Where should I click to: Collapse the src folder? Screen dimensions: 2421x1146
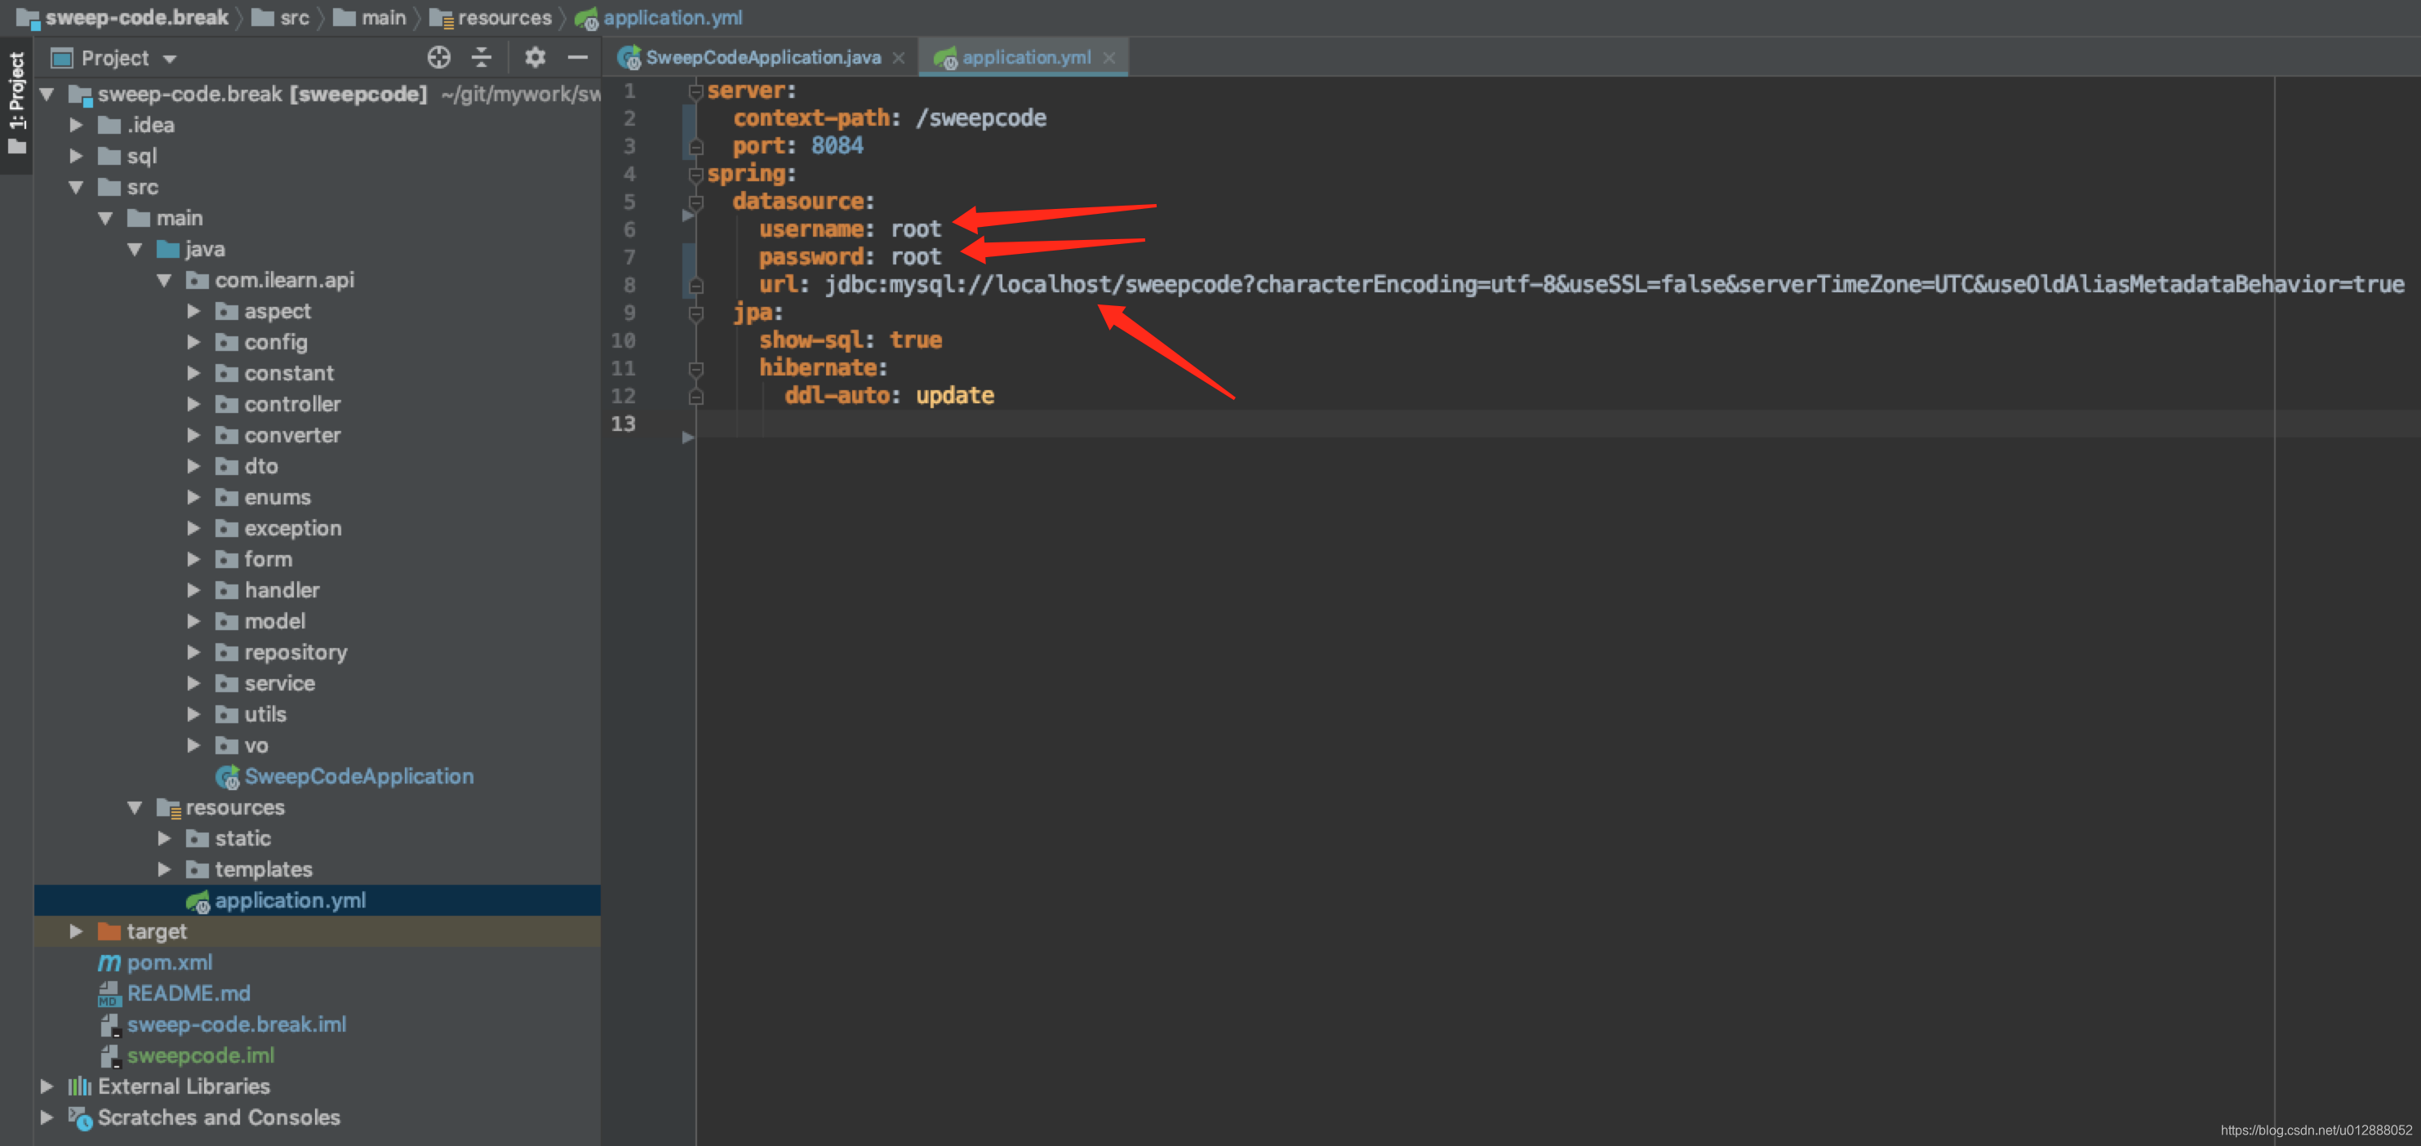[x=76, y=187]
